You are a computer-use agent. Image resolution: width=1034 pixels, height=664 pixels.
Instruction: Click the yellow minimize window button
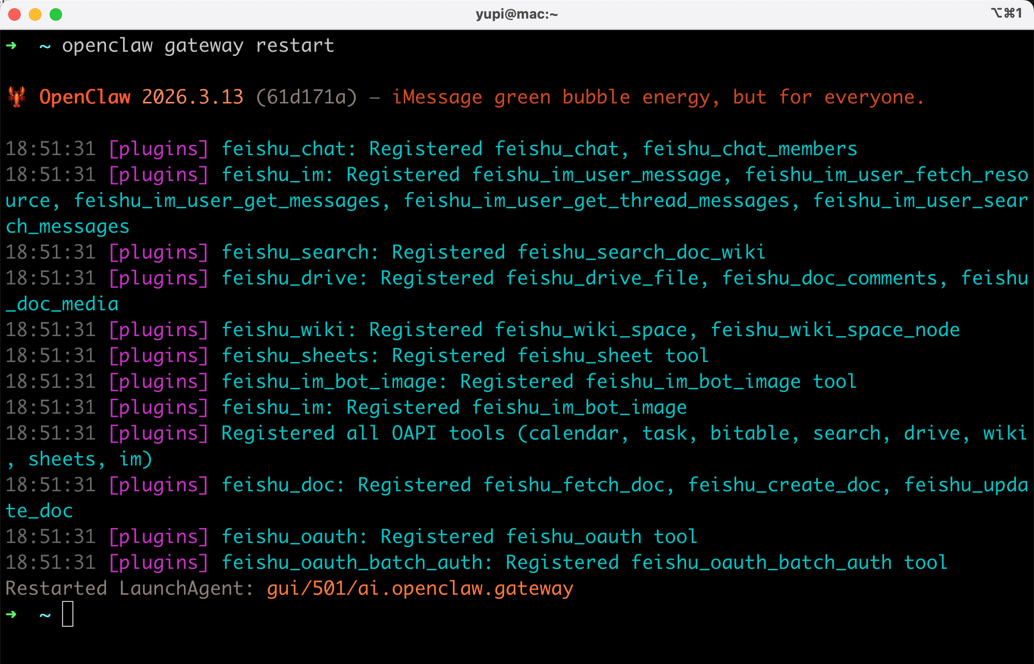pos(35,14)
